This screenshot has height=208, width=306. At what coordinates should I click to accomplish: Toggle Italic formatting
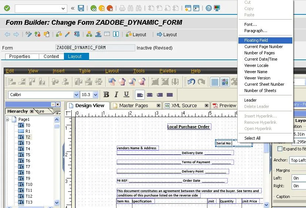pyautogui.click(x=116, y=95)
